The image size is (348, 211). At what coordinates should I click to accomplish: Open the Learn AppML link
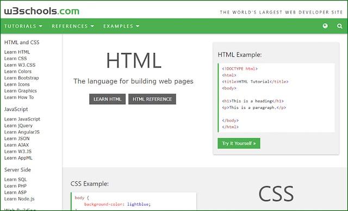pyautogui.click(x=18, y=158)
